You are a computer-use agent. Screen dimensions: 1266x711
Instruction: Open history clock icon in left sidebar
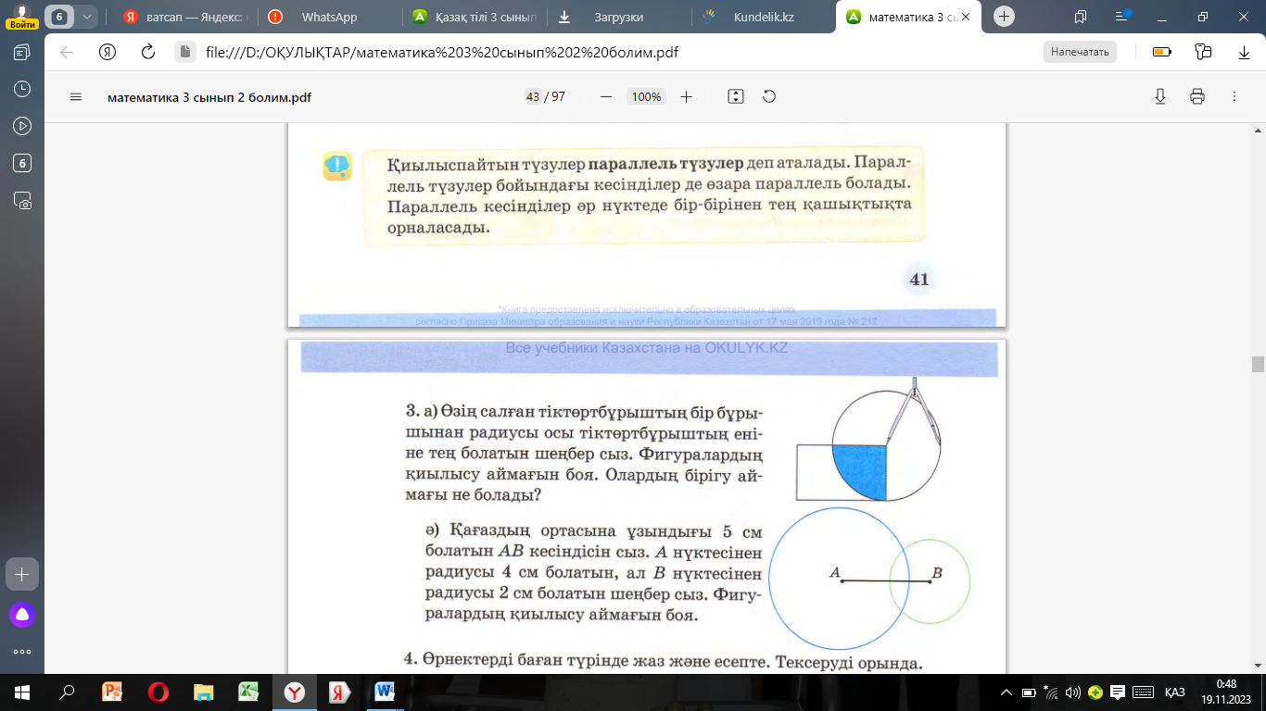tap(22, 89)
